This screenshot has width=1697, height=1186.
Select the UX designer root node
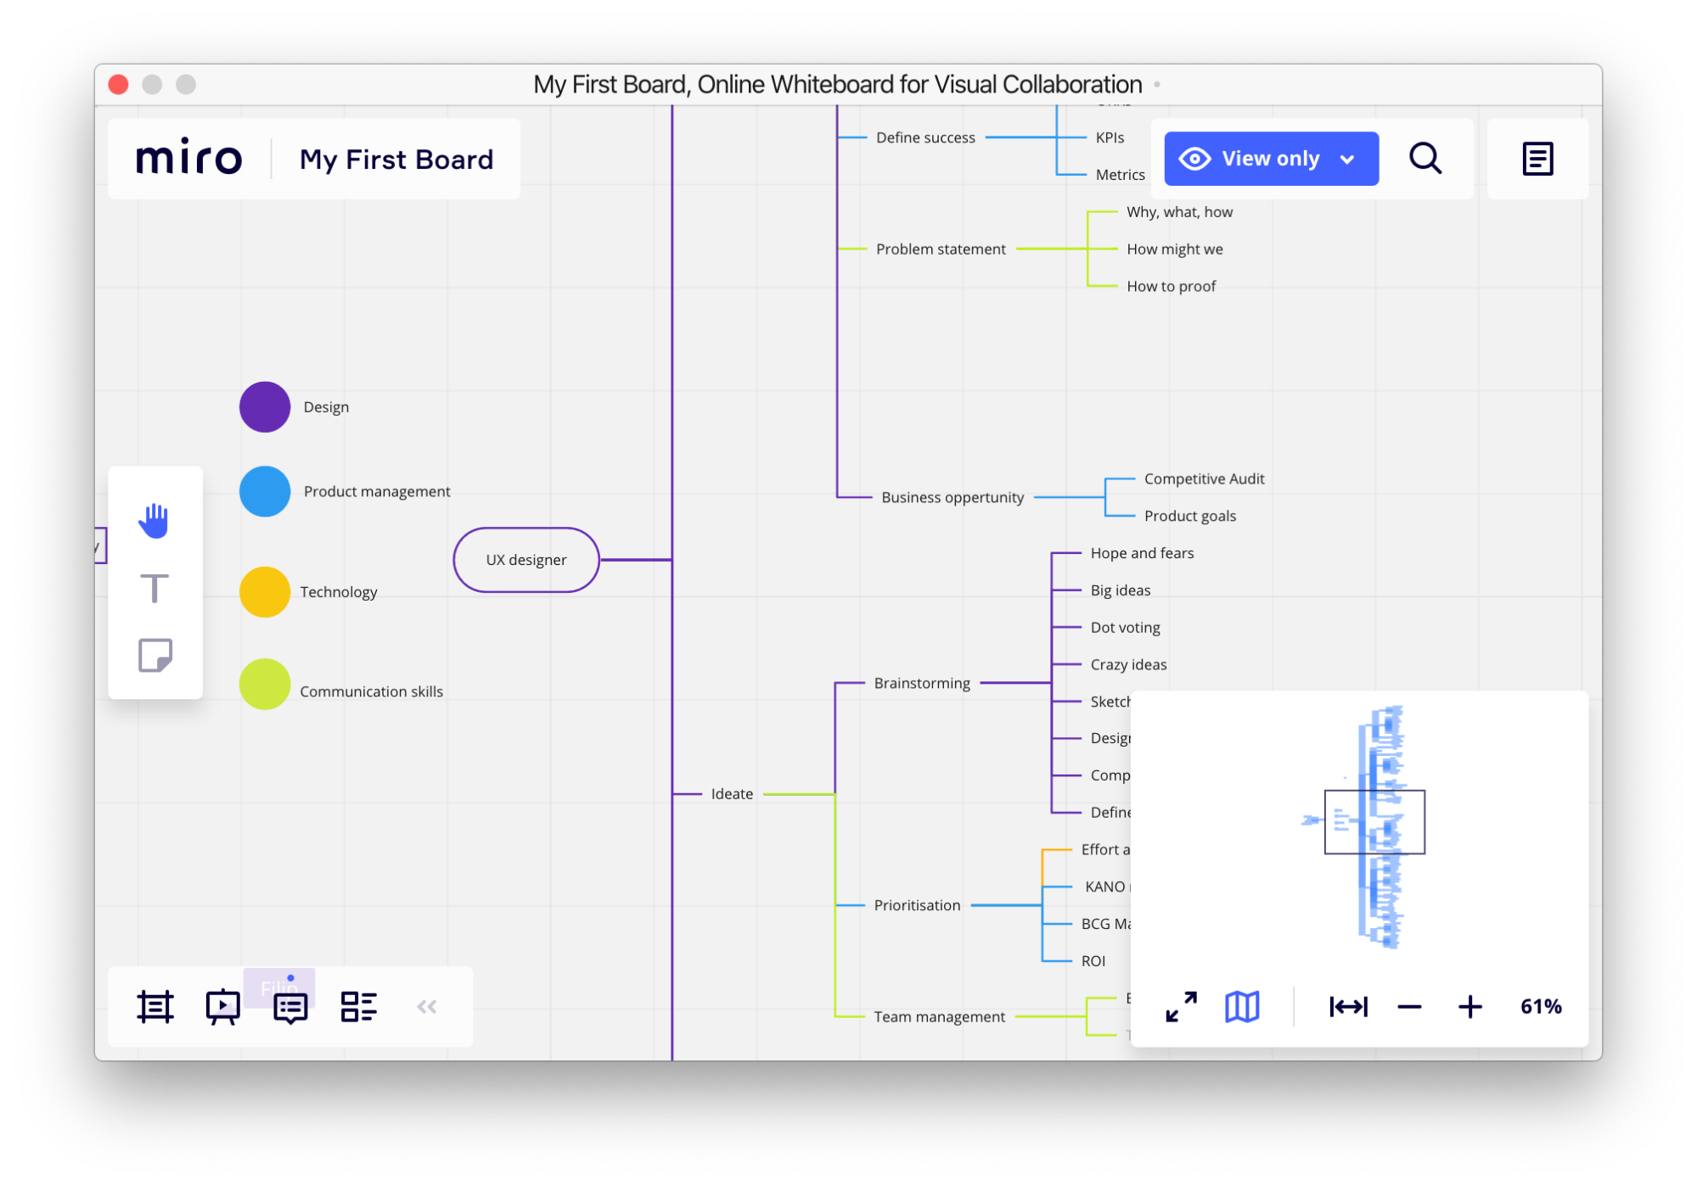pos(526,560)
